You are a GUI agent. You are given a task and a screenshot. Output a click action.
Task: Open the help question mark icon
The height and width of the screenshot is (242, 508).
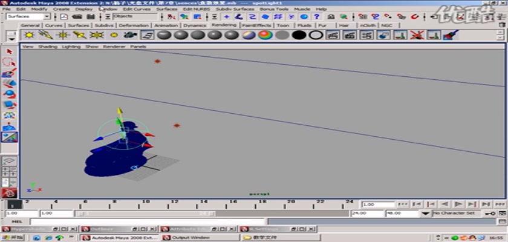tap(317, 16)
